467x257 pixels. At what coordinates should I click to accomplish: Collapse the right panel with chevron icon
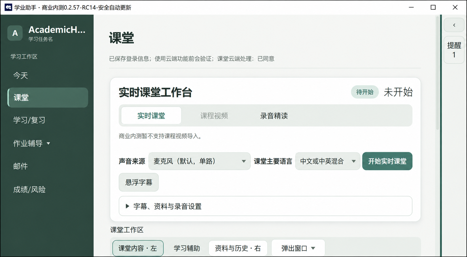coord(454,25)
